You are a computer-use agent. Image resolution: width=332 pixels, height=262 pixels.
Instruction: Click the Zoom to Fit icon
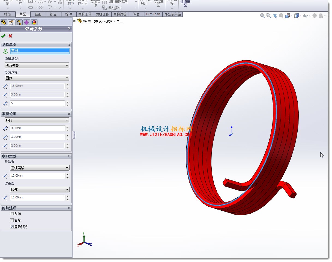pyautogui.click(x=262, y=16)
